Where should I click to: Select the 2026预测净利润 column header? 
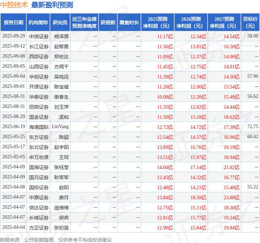pos(191,23)
